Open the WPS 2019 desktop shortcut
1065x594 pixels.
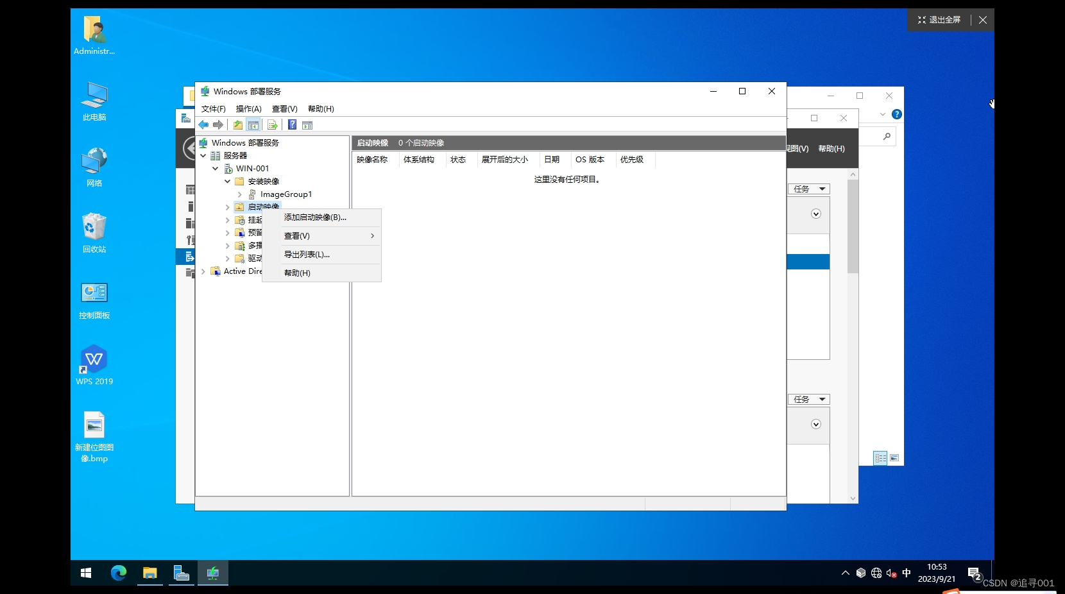coord(94,366)
